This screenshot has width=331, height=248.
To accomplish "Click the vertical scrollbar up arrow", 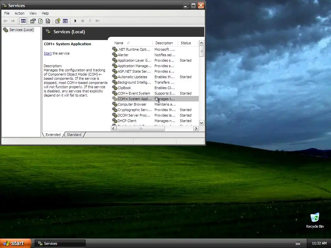I will click(202, 43).
